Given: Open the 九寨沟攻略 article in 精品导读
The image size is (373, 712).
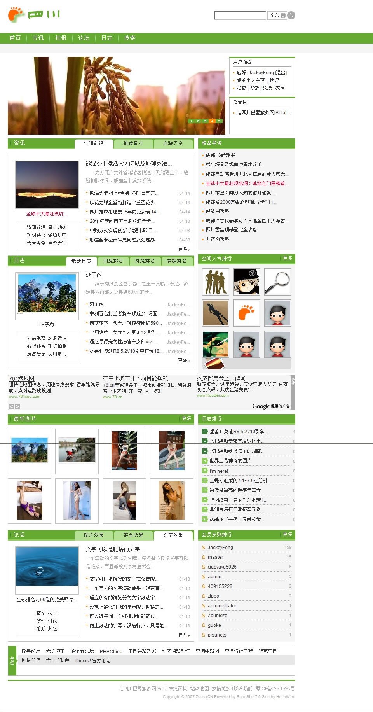Looking at the screenshot, I should coord(217,239).
